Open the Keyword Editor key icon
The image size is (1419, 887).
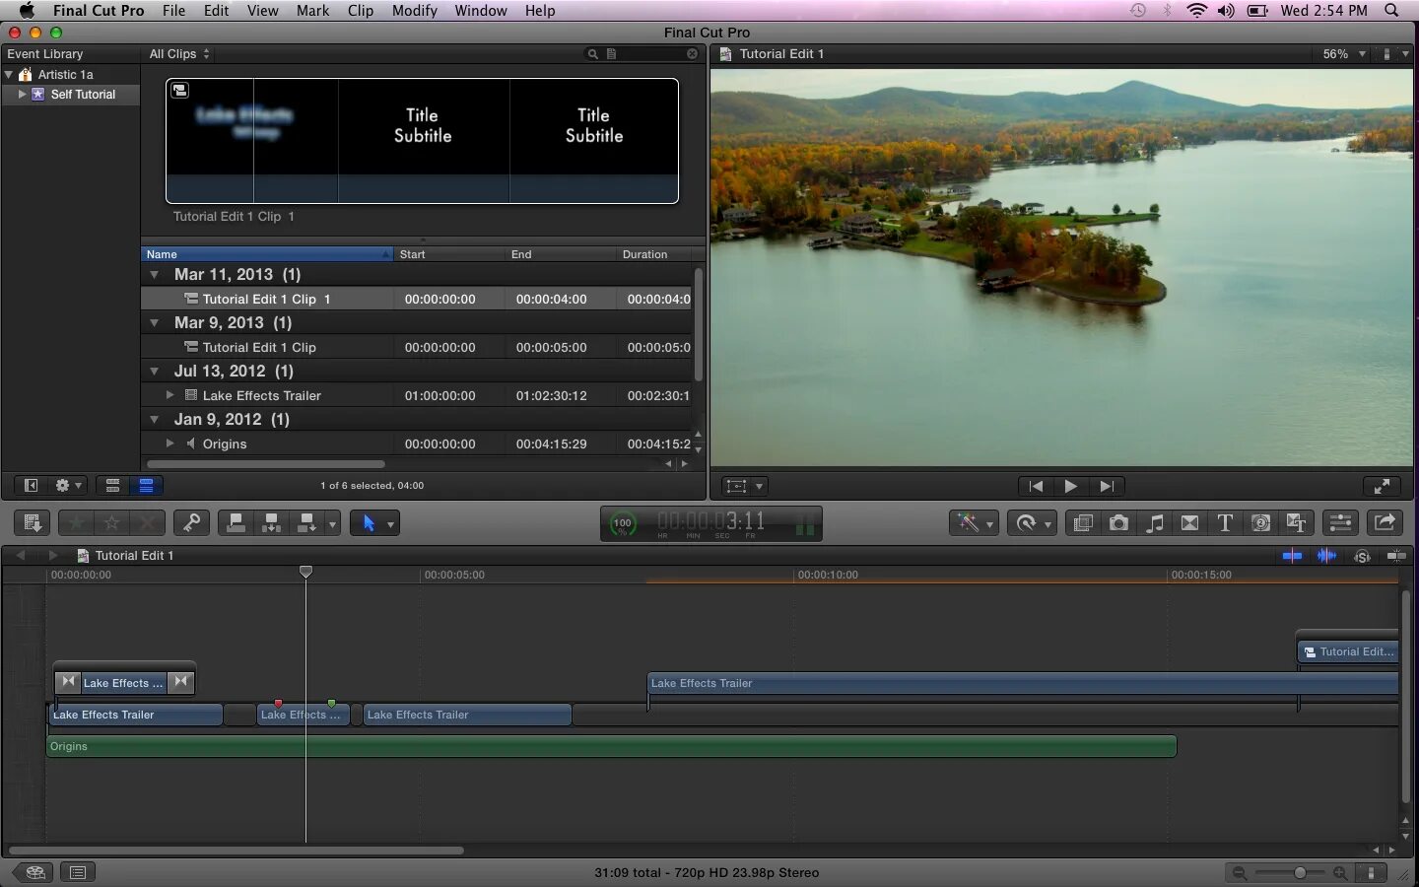[191, 523]
